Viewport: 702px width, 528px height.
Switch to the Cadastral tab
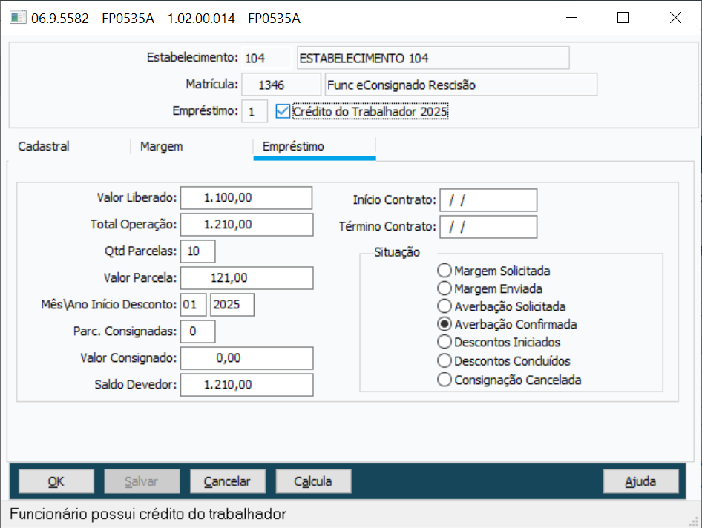[x=44, y=146]
